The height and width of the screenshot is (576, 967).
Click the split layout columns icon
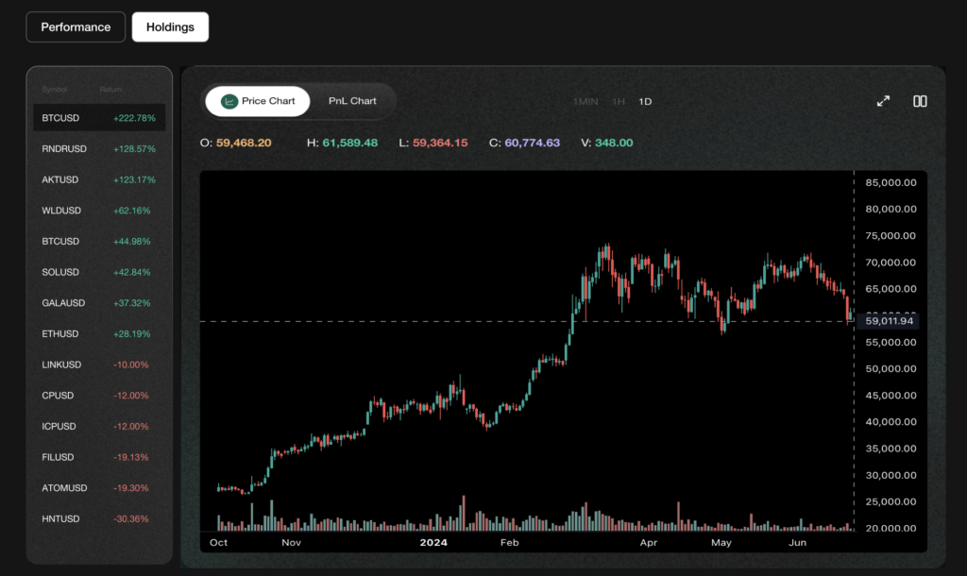pyautogui.click(x=920, y=101)
